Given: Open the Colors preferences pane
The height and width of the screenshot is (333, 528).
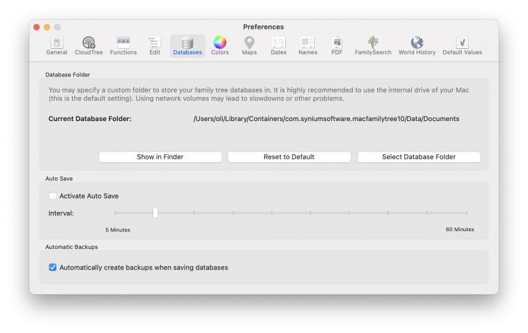Looking at the screenshot, I should (x=220, y=46).
